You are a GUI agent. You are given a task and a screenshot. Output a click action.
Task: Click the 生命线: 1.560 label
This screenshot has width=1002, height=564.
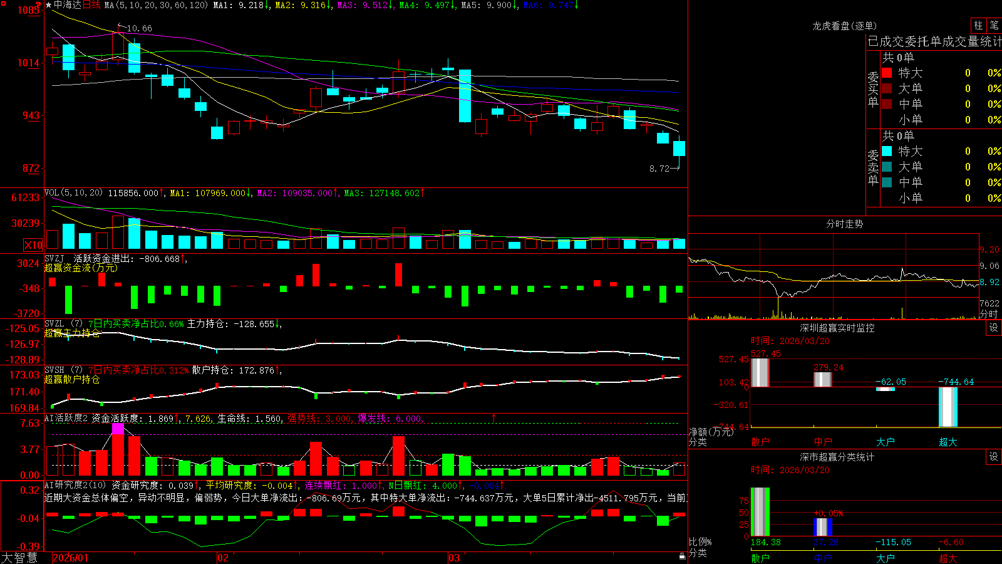pos(249,419)
